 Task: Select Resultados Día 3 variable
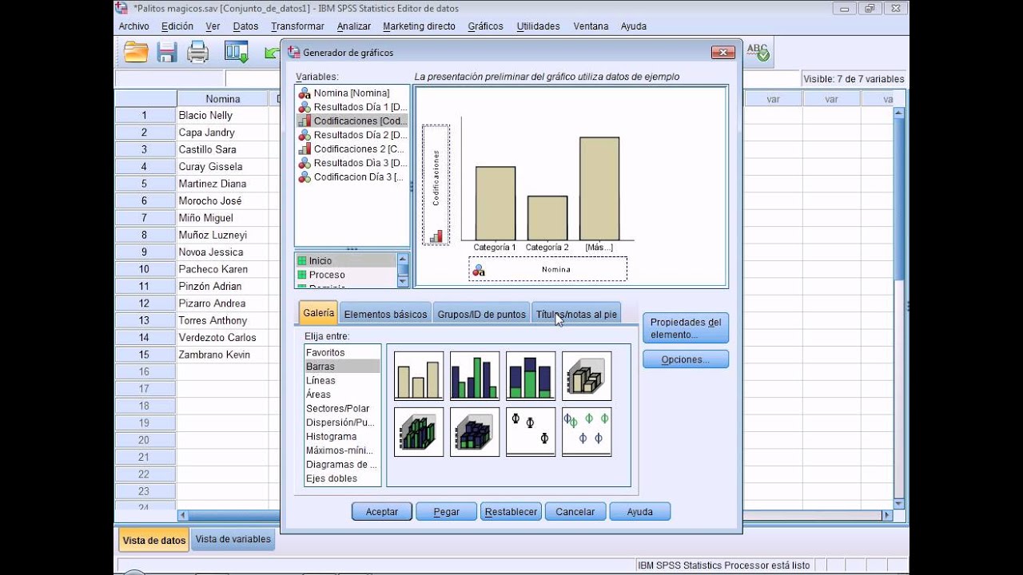click(x=352, y=163)
